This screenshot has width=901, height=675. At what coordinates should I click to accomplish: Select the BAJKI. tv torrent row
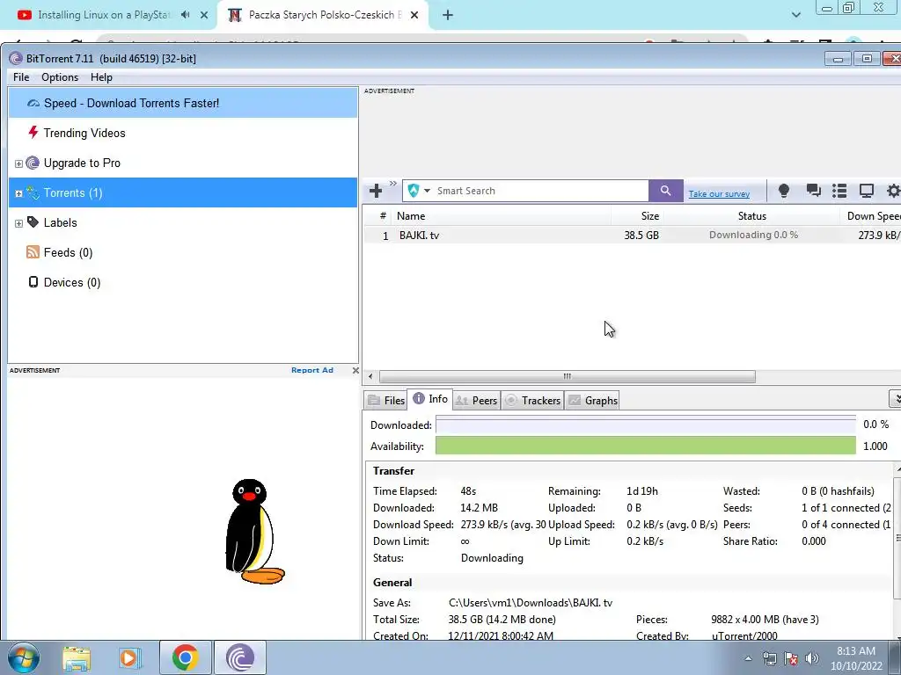tap(632, 236)
